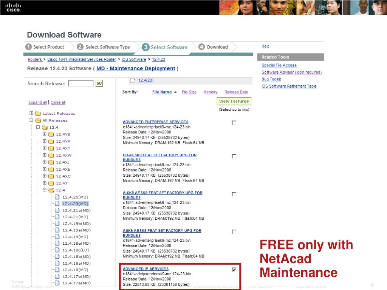Expand the 12.4T tree node
This screenshot has height=290, width=387.
[x=45, y=183]
